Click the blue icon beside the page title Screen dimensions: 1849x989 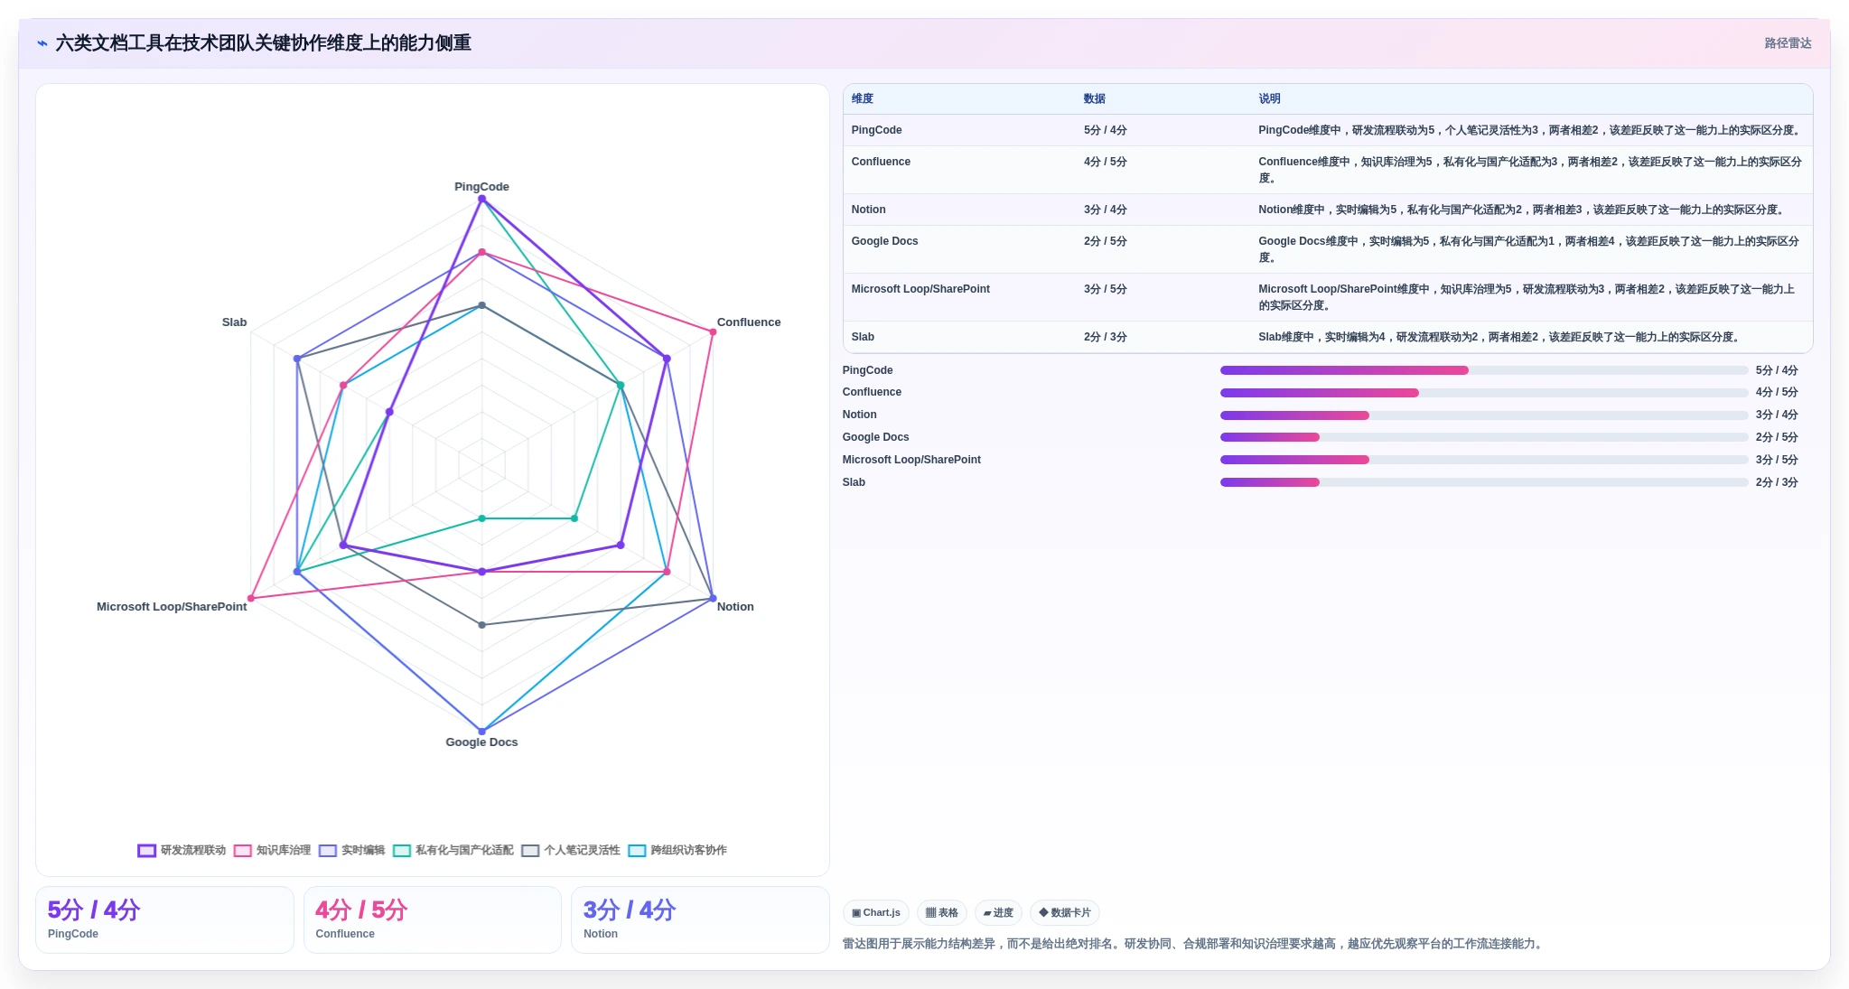[42, 43]
